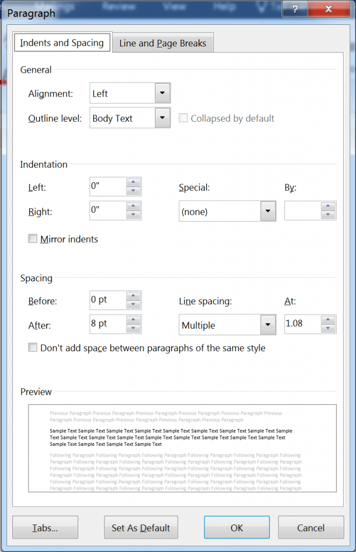Decrease the After spacing value

[134, 328]
